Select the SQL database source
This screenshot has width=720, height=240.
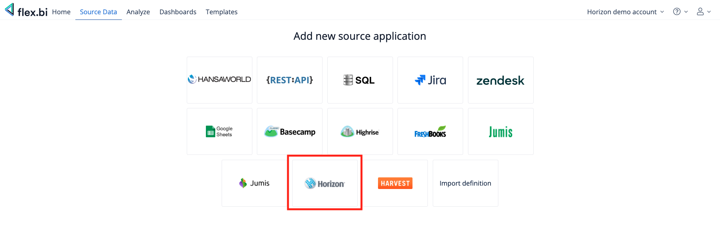coord(360,80)
